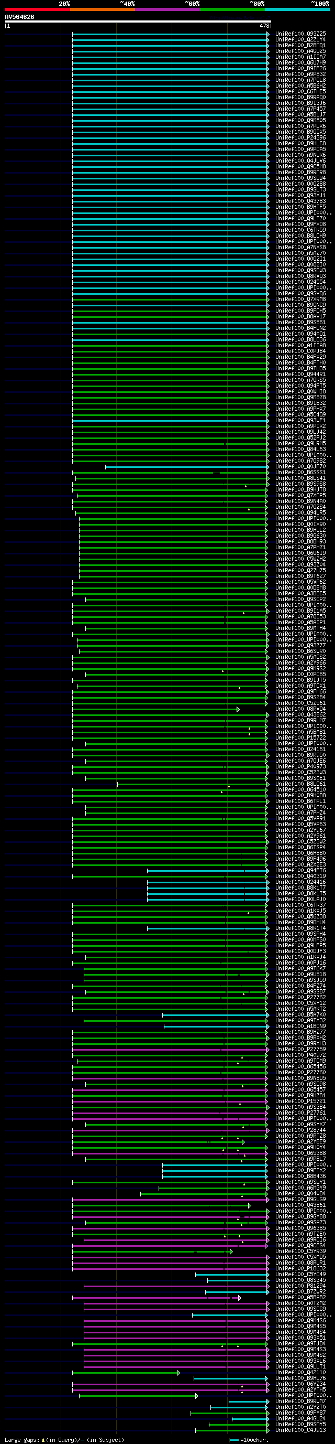Open UniRef100_P27762 entry
Image resolution: width=335 pixels, height=1444 pixels.
[301, 997]
